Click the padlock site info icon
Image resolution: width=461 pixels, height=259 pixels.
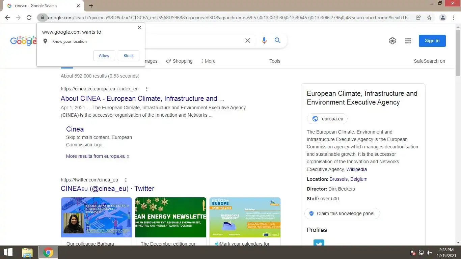[42, 18]
